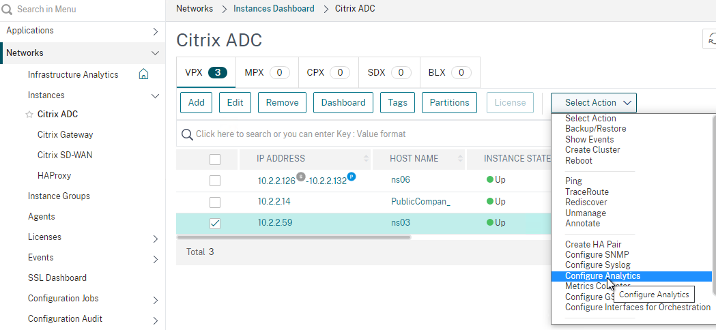Open the 10.2.2.14 IP address link
The height and width of the screenshot is (330, 716).
(x=274, y=201)
